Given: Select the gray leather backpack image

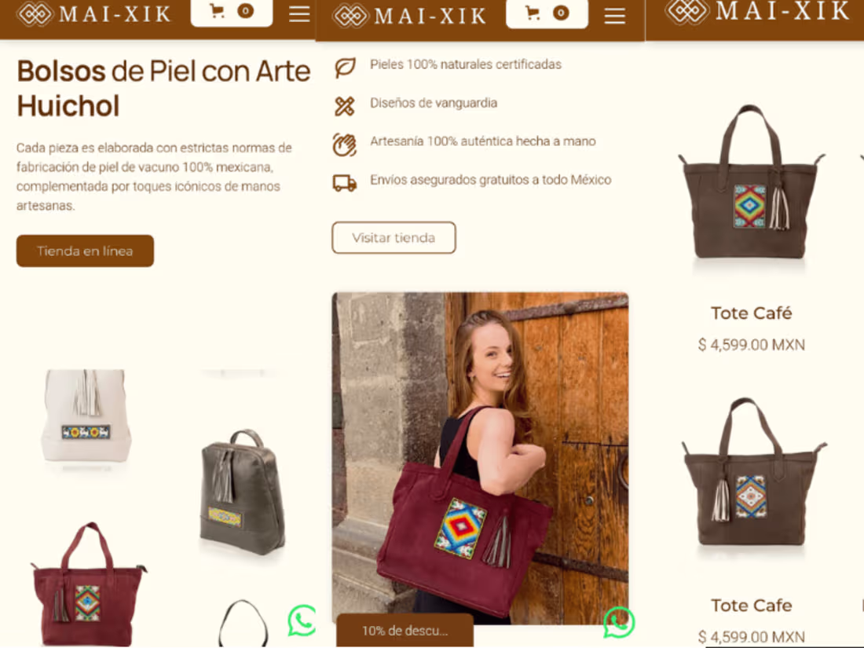Looking at the screenshot, I should pyautogui.click(x=243, y=492).
